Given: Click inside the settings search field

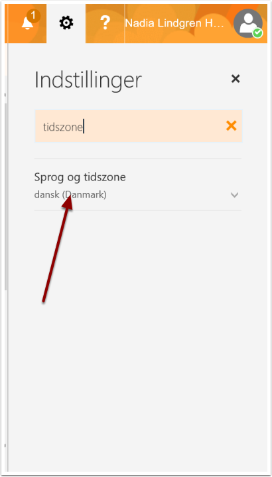Looking at the screenshot, I should tap(139, 126).
